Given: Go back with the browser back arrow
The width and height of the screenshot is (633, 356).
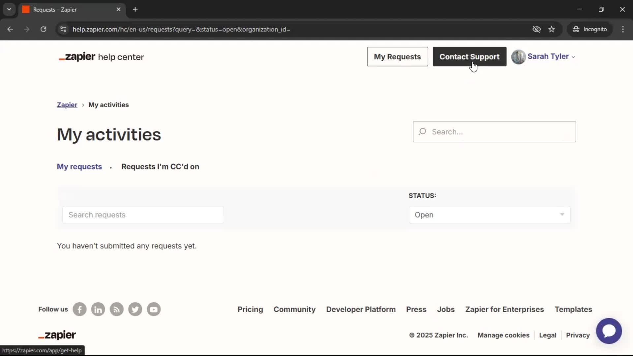Looking at the screenshot, I should coord(10,29).
